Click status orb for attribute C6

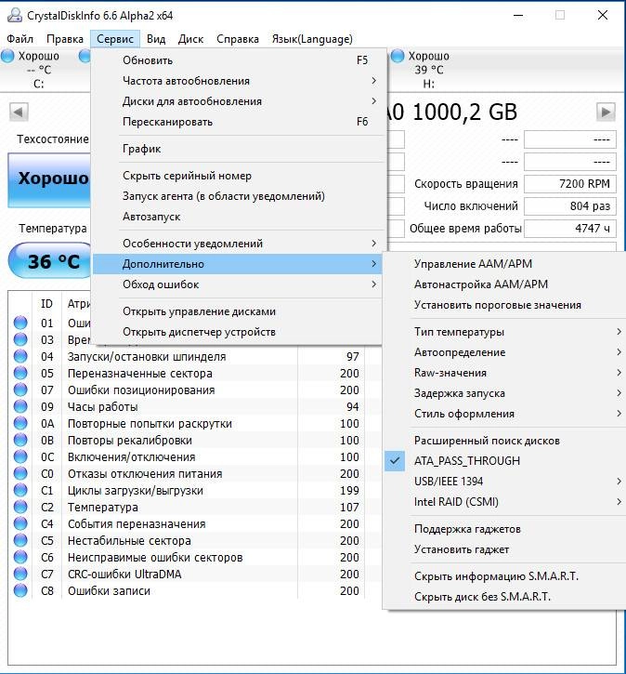(20, 558)
